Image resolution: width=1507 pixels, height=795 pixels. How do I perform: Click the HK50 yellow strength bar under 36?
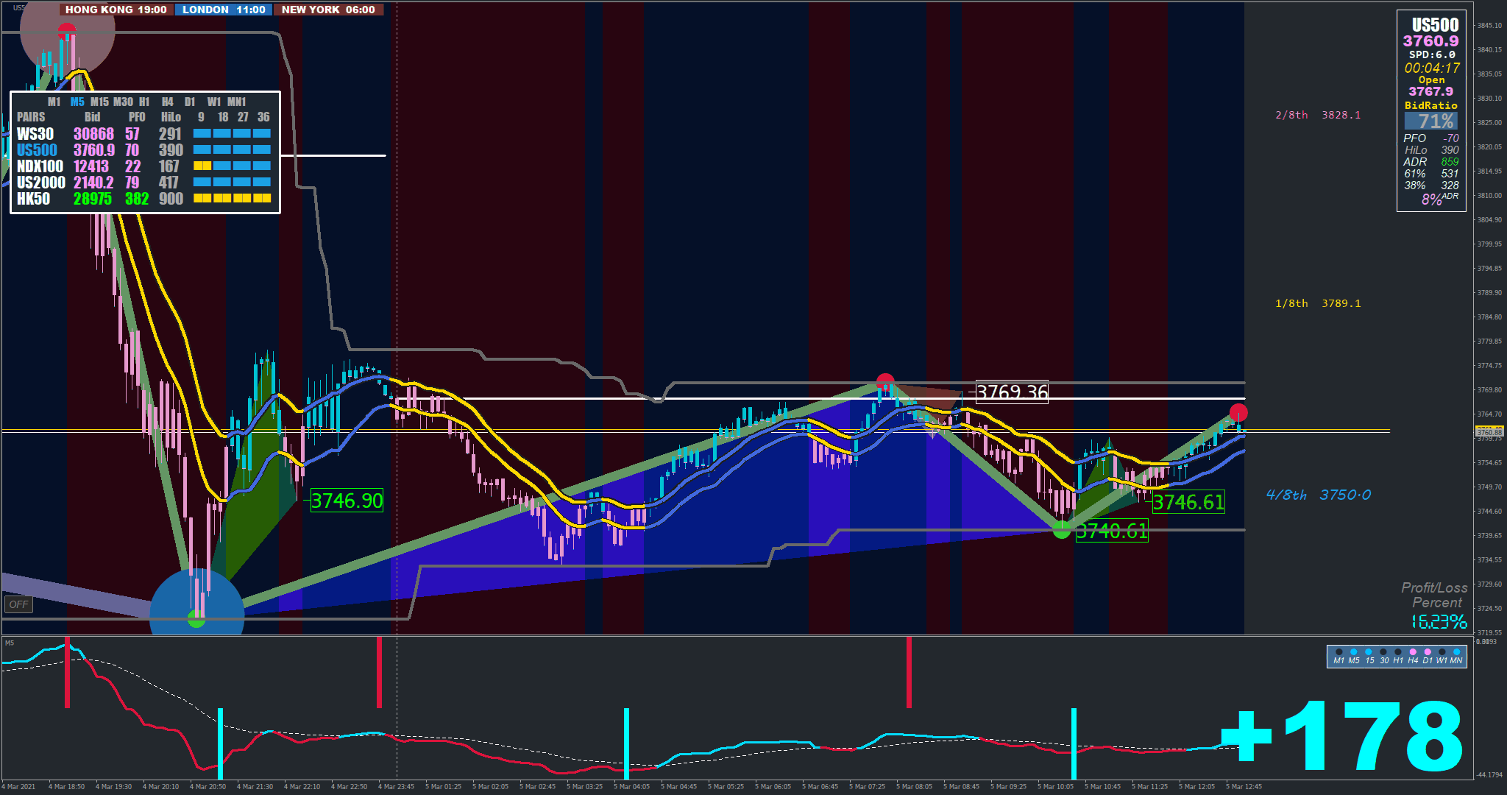click(x=262, y=199)
